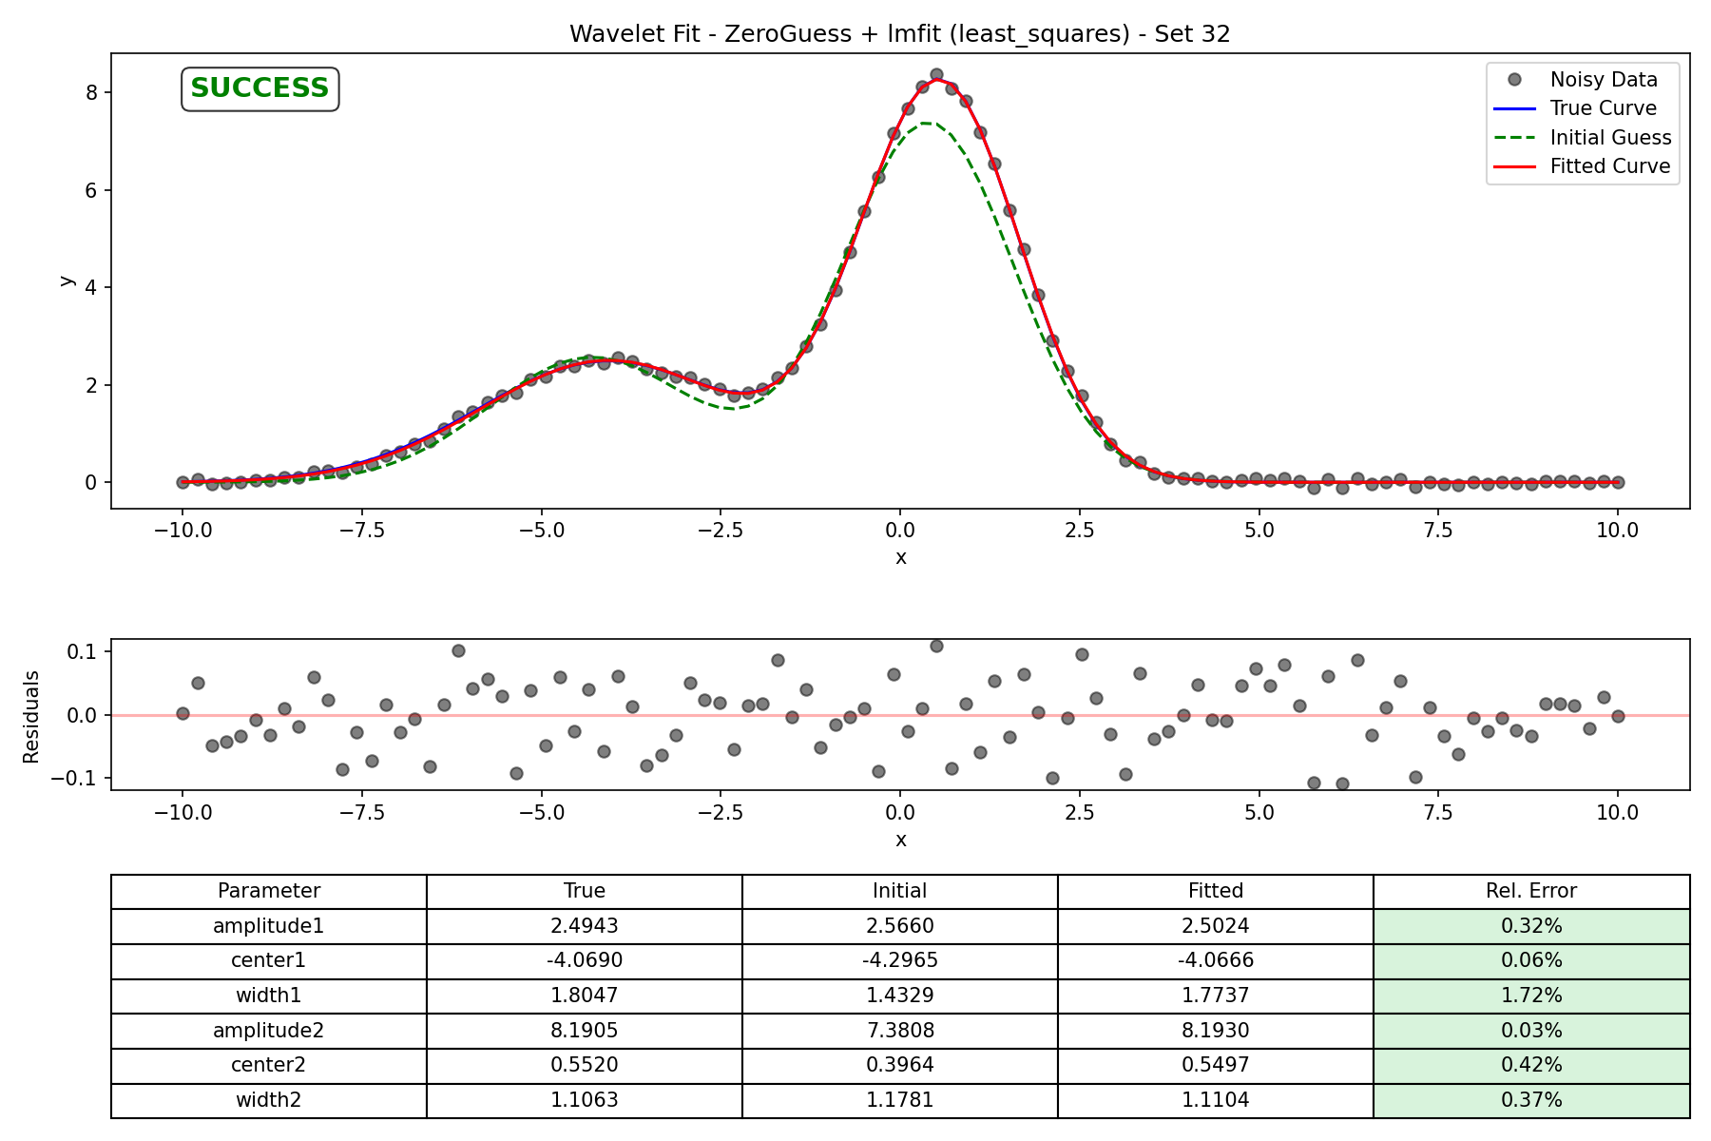Select the amplitude1 row label
Image resolution: width=1711 pixels, height=1141 pixels.
[x=269, y=926]
